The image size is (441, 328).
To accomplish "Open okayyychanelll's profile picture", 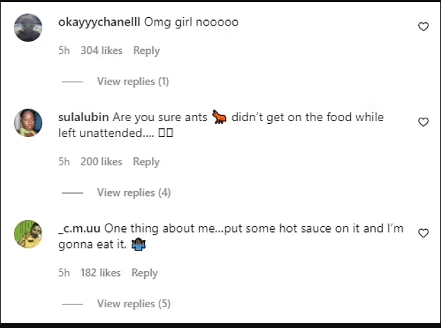I will click(x=28, y=28).
